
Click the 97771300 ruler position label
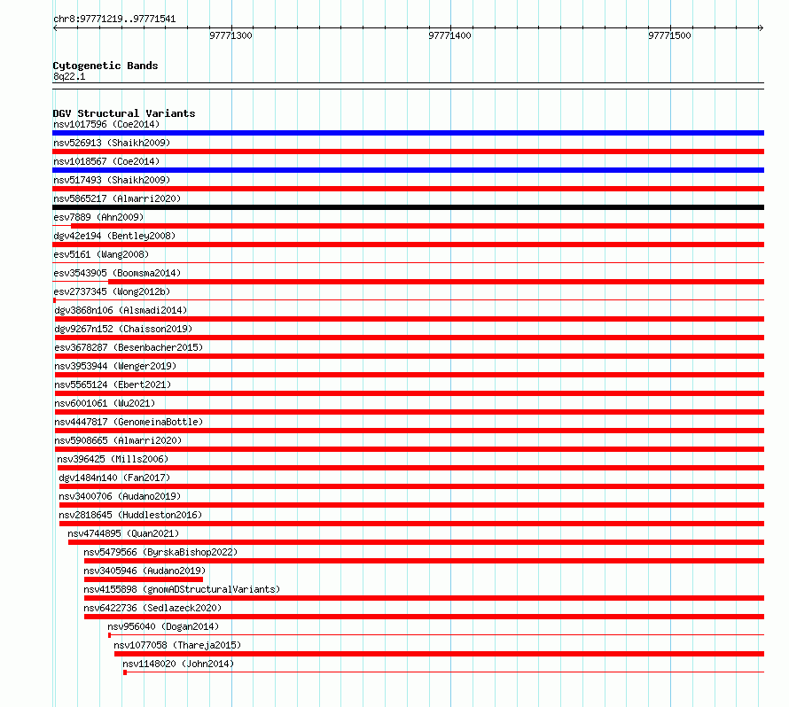tap(231, 35)
